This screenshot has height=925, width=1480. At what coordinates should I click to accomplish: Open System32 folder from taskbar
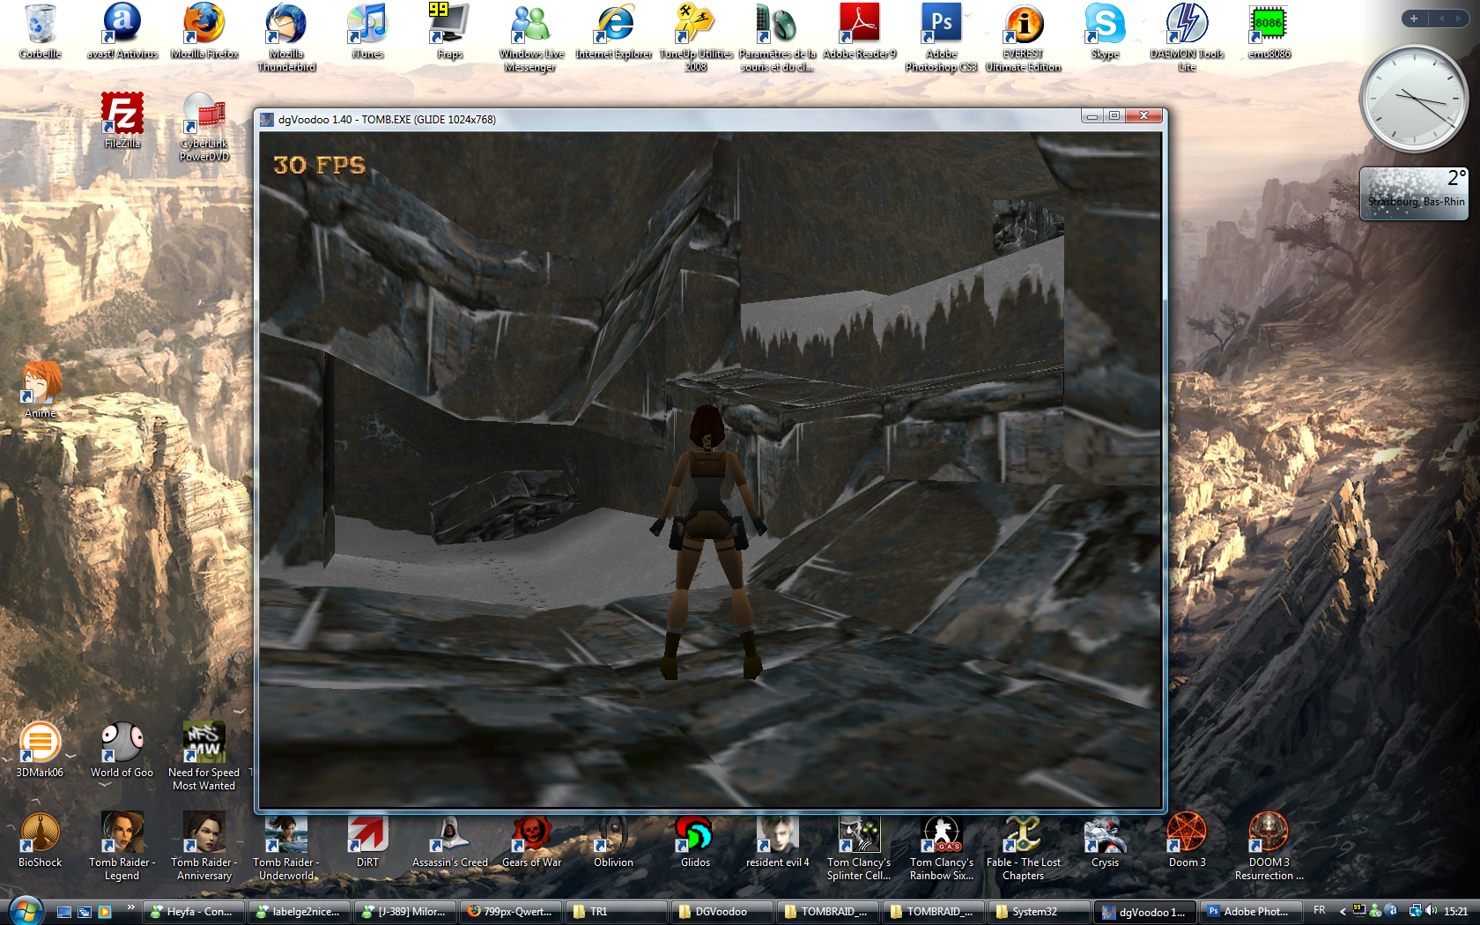coord(1039,912)
